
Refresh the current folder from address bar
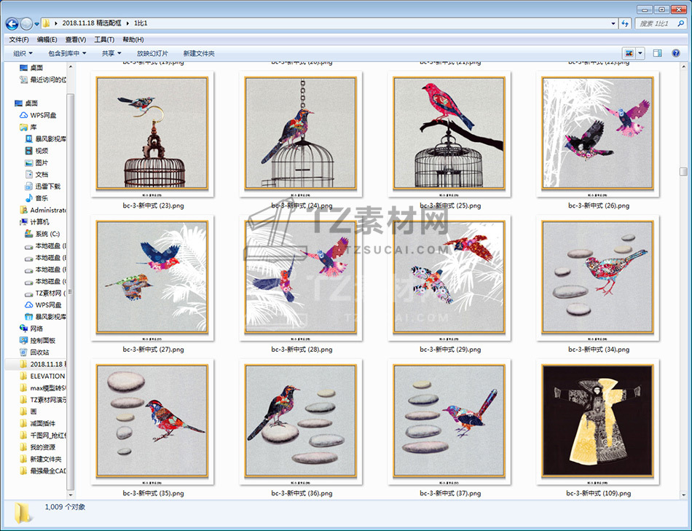point(624,24)
